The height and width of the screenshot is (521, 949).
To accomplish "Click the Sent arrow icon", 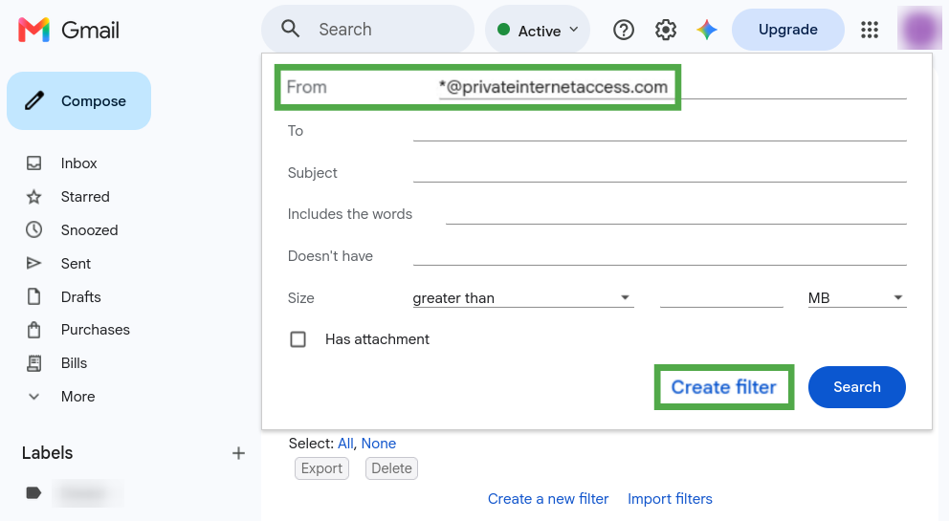I will click(33, 263).
